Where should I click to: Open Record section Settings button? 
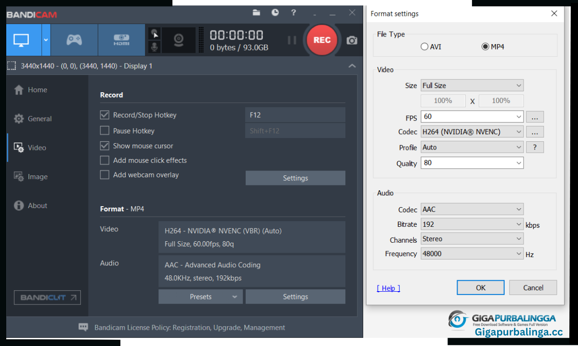tap(295, 178)
